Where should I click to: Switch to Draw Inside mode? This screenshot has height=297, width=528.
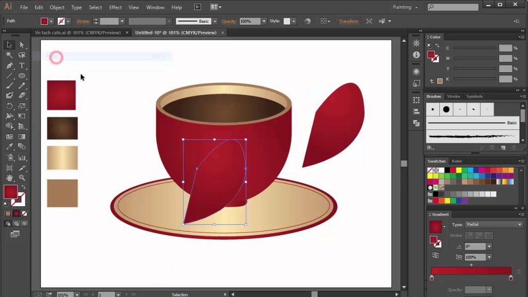pos(24,224)
